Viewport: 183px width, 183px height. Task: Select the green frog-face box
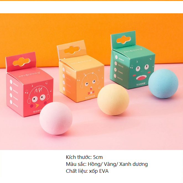132,60
